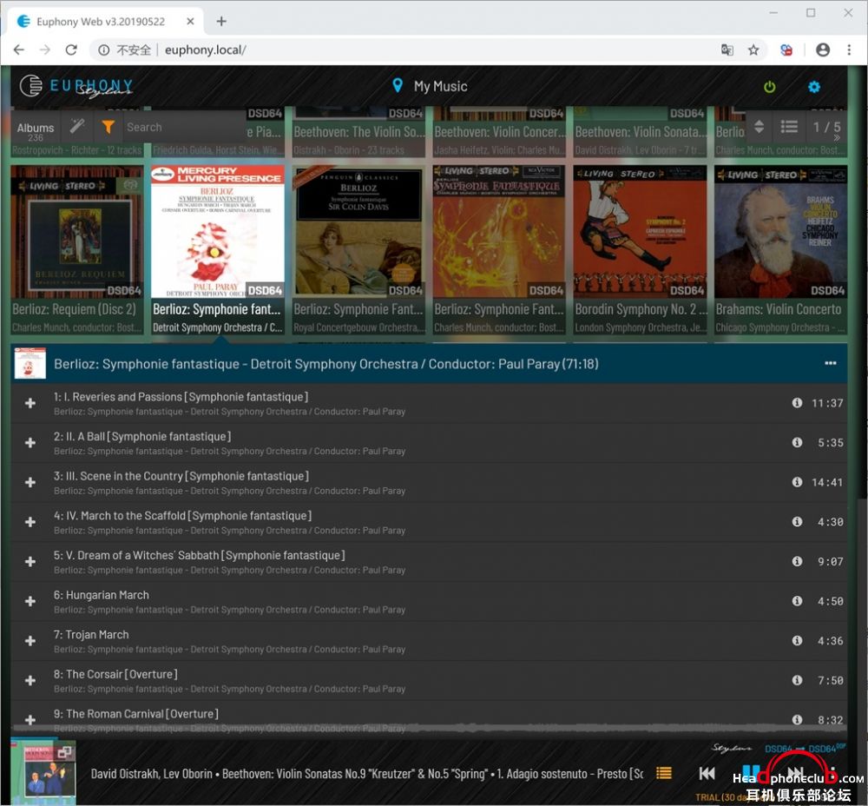
Task: Add track 5 Dream of a Witches' Sabbath
Action: point(30,562)
